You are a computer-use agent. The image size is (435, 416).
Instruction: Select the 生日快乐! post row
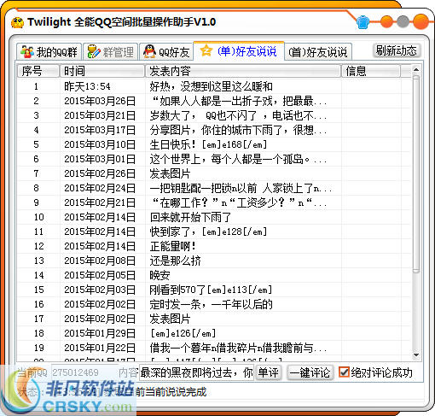214,144
